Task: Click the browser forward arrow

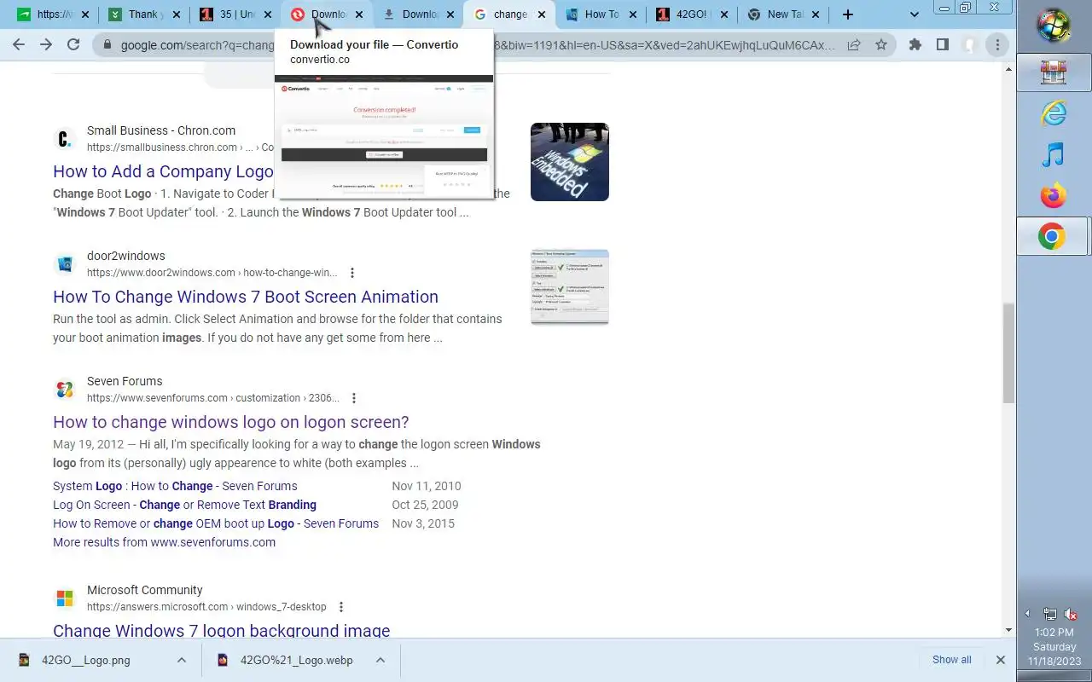Action: 46,44
